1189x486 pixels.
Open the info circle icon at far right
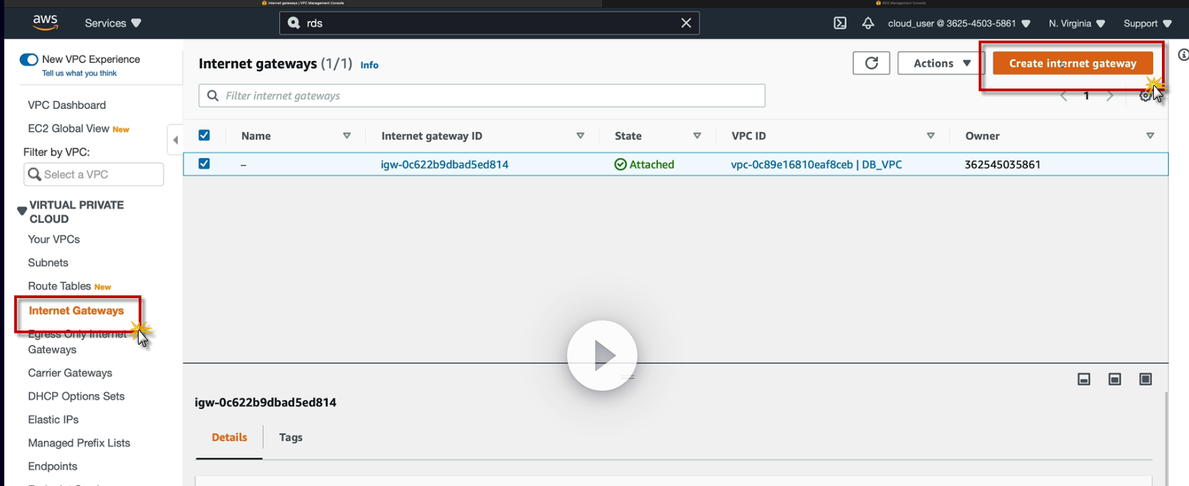pos(1183,55)
